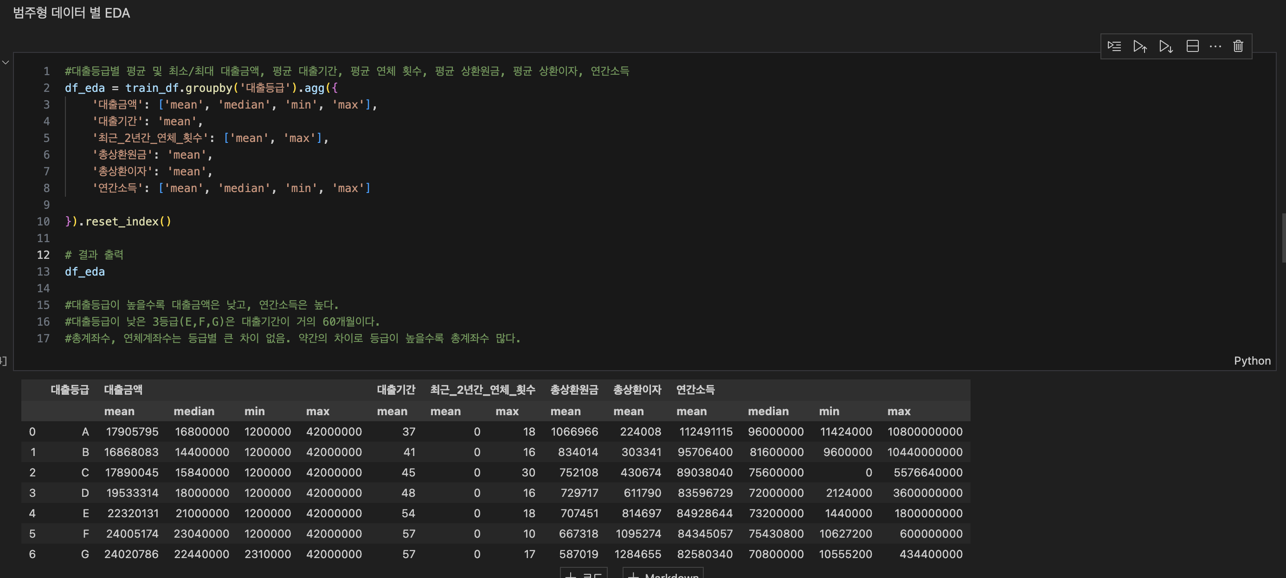The height and width of the screenshot is (578, 1286).
Task: Click the '# 결과 출력' comment on line 12
Action: click(x=94, y=255)
